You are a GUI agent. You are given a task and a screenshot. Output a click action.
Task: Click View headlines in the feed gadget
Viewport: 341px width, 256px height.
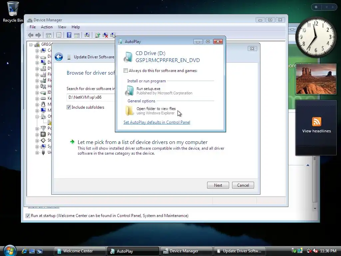tap(316, 131)
